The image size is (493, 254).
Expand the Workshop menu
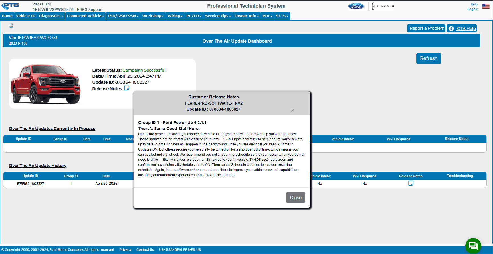click(153, 16)
